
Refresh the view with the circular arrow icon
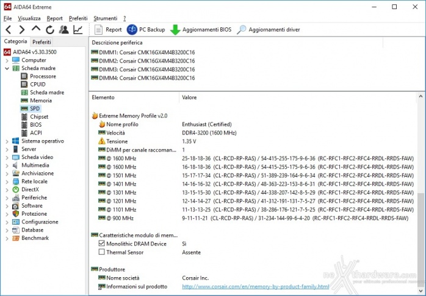tap(49, 30)
